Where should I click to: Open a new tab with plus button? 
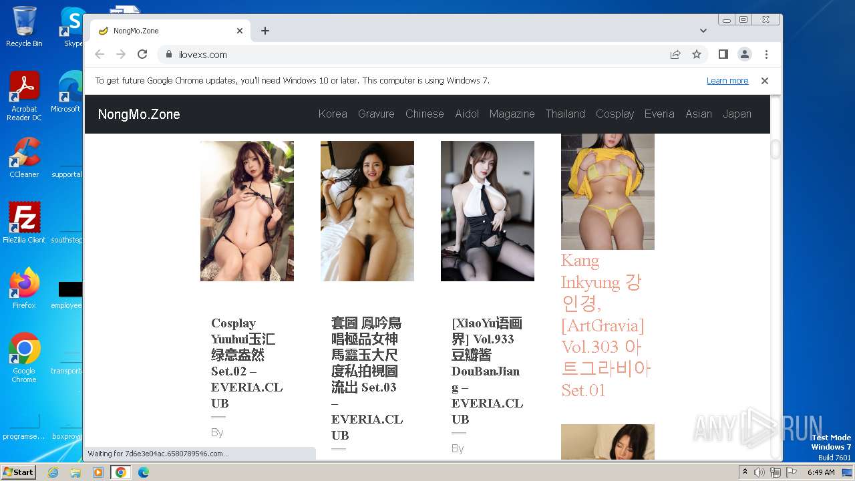coord(265,31)
